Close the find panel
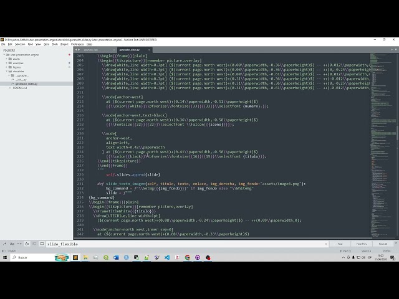 pos(396,243)
